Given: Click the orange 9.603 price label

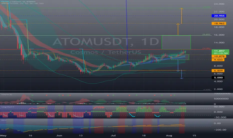Looking at the screenshot, I should click(x=218, y=60).
